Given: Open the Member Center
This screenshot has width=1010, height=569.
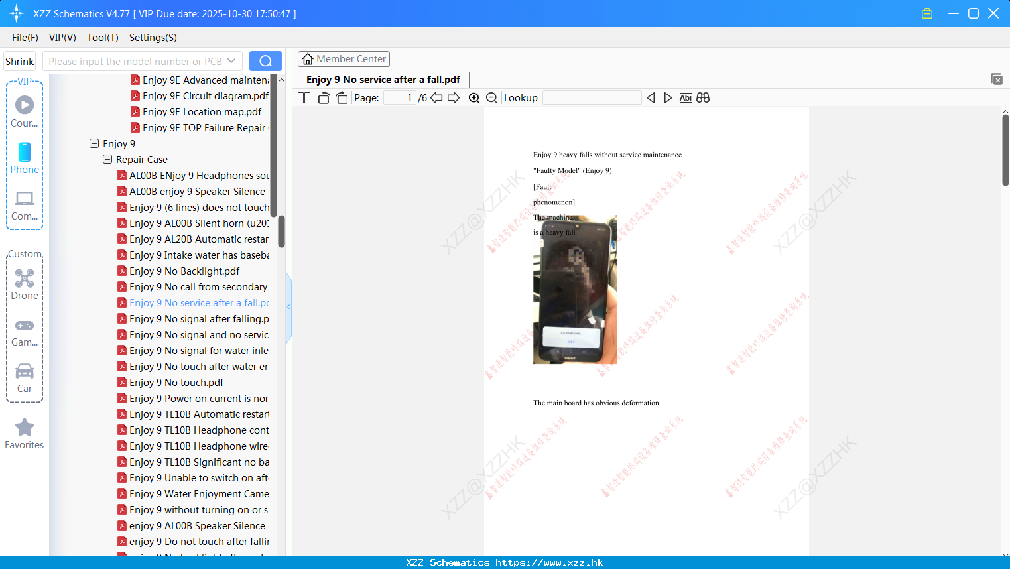Looking at the screenshot, I should click(344, 59).
